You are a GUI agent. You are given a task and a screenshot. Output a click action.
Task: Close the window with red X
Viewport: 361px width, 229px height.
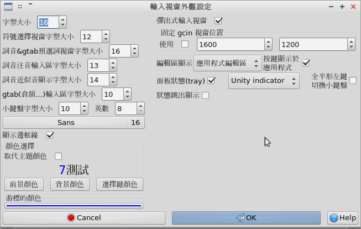(353, 7)
